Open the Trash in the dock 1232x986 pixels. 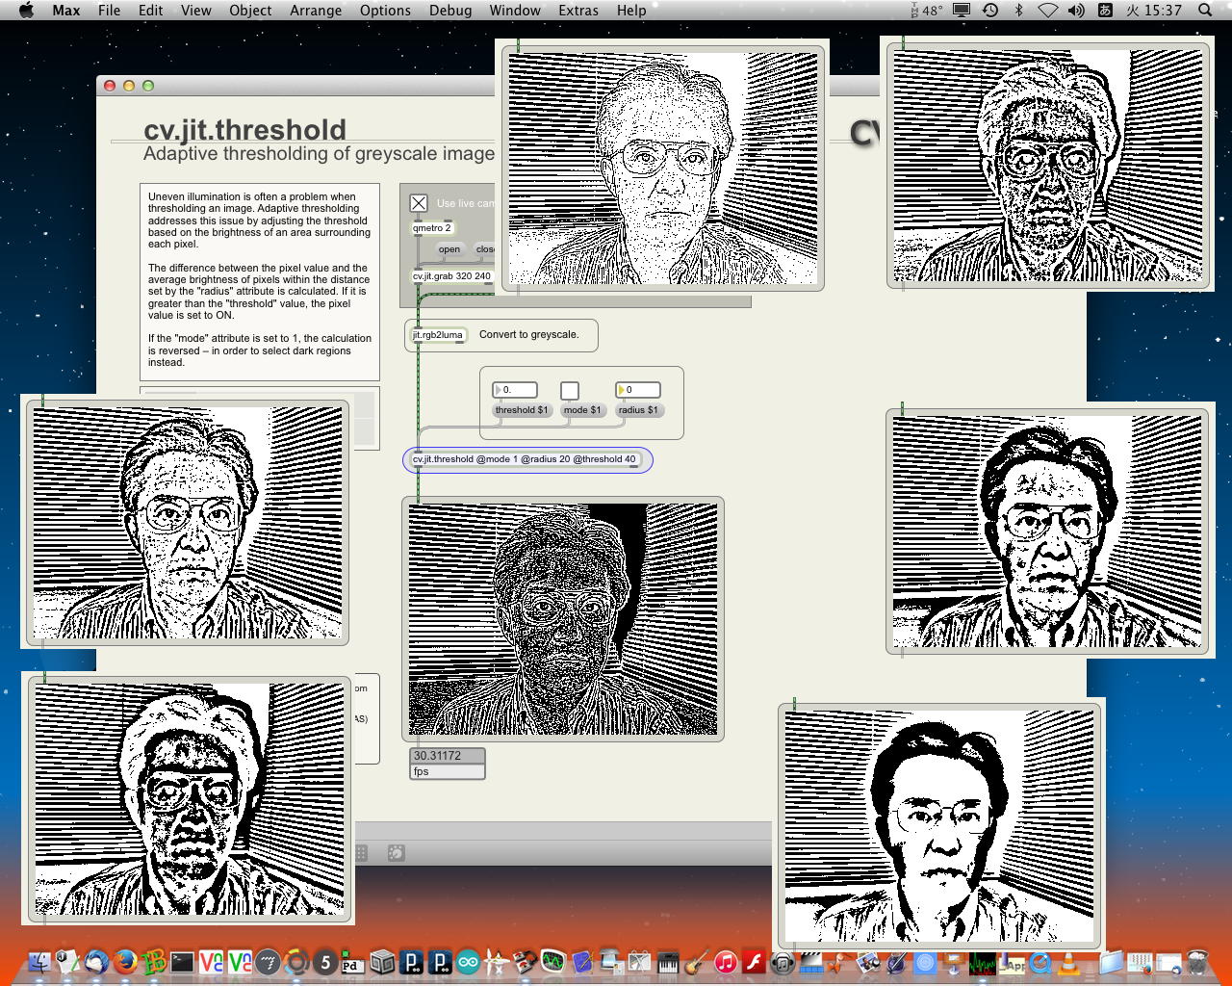click(1197, 961)
